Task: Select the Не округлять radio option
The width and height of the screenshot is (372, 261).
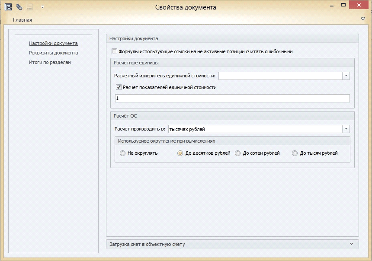Action: (x=123, y=153)
